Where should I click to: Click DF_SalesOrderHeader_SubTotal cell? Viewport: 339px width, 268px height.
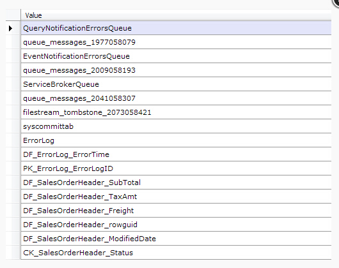coord(176,182)
